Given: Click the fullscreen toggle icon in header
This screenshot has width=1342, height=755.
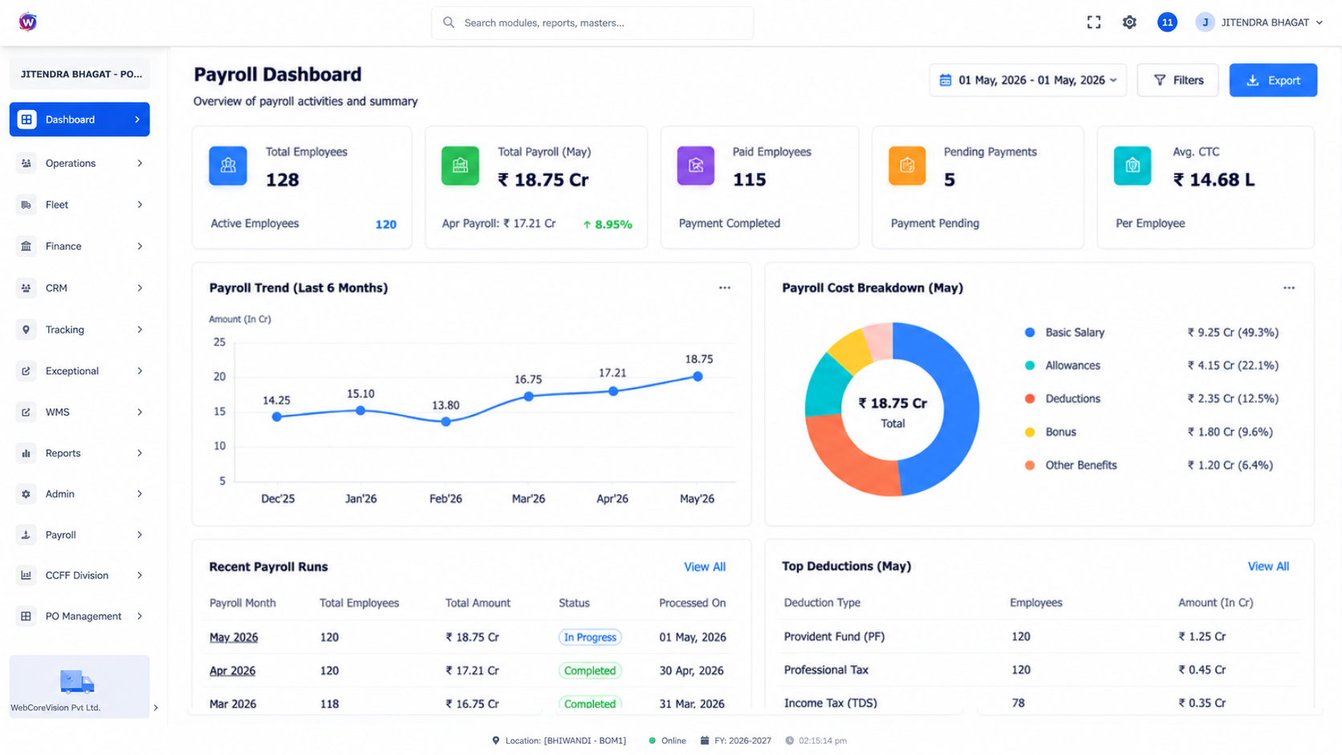Looking at the screenshot, I should pyautogui.click(x=1093, y=22).
